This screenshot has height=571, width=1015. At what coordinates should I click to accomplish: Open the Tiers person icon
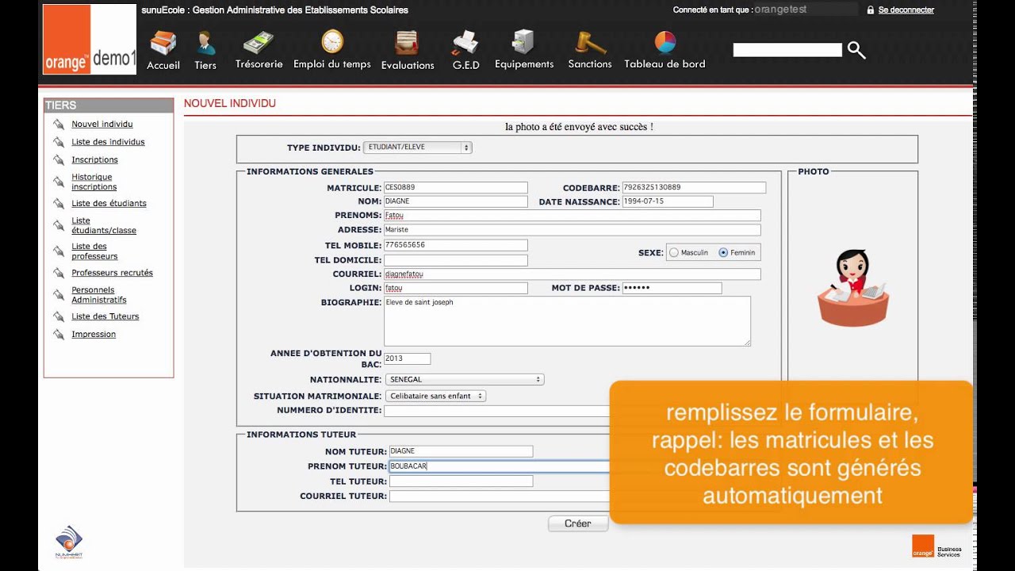pyautogui.click(x=205, y=43)
